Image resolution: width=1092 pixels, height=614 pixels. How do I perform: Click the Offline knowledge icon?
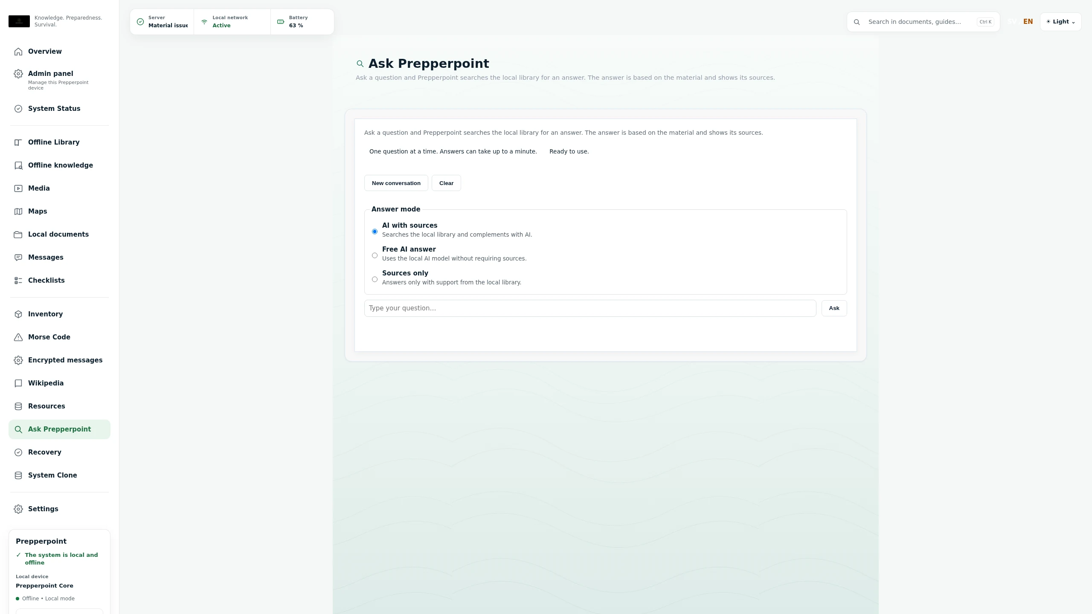[18, 165]
